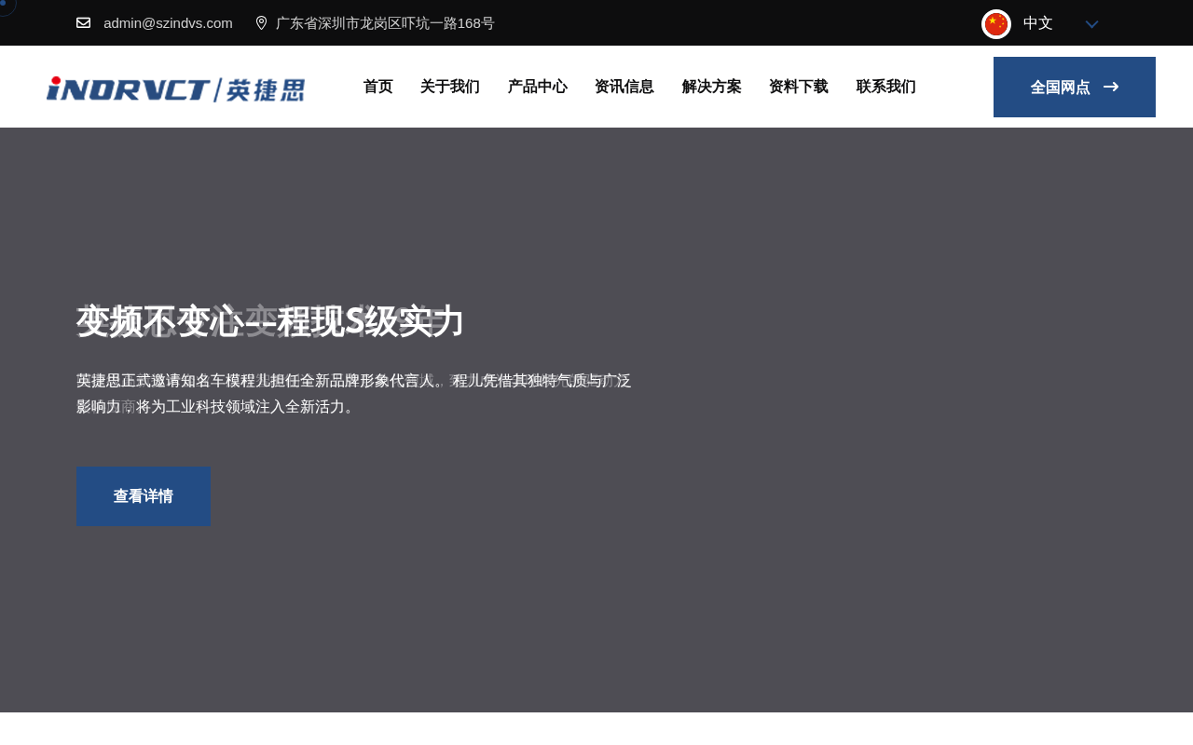Click the arrow icon in 全国网点 button
This screenshot has width=1193, height=745.
(1111, 87)
